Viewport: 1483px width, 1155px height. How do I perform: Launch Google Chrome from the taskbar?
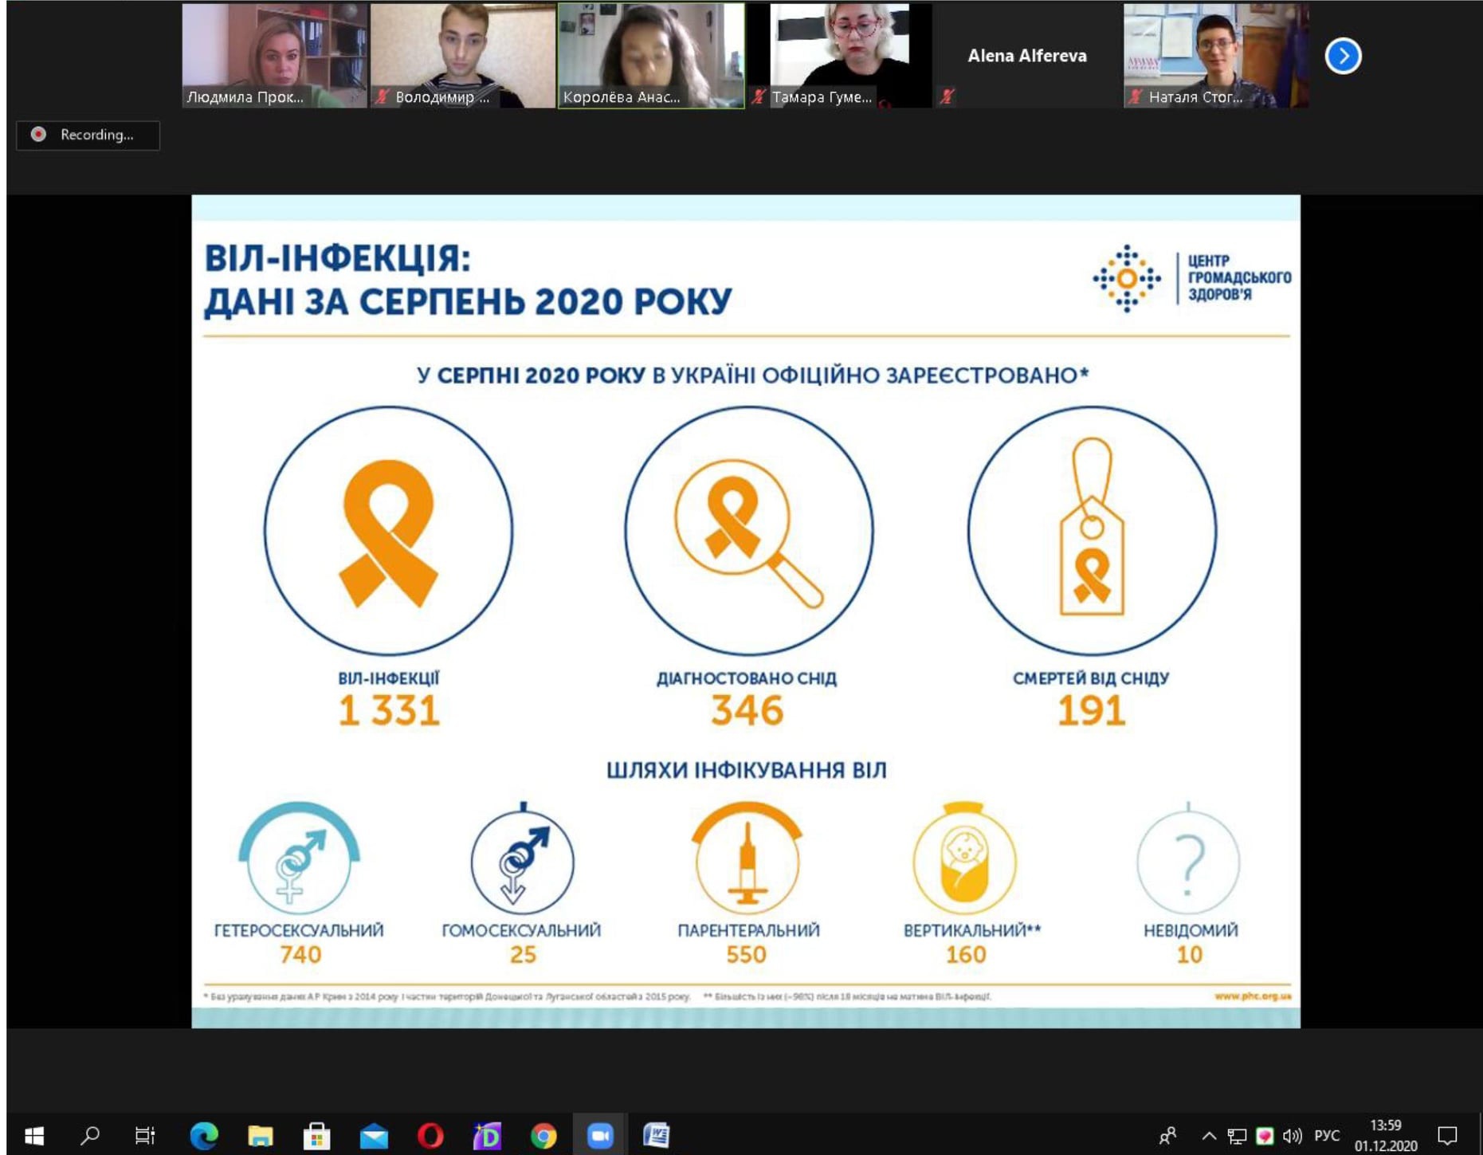coord(543,1135)
